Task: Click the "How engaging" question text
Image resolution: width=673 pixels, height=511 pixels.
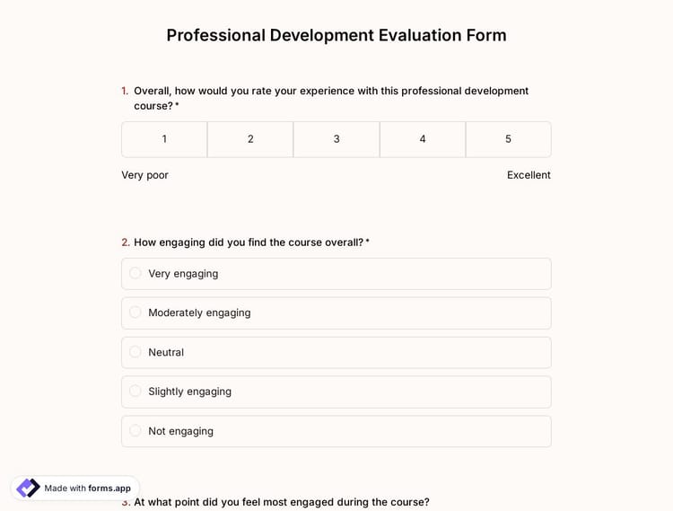Action: pyautogui.click(x=249, y=242)
